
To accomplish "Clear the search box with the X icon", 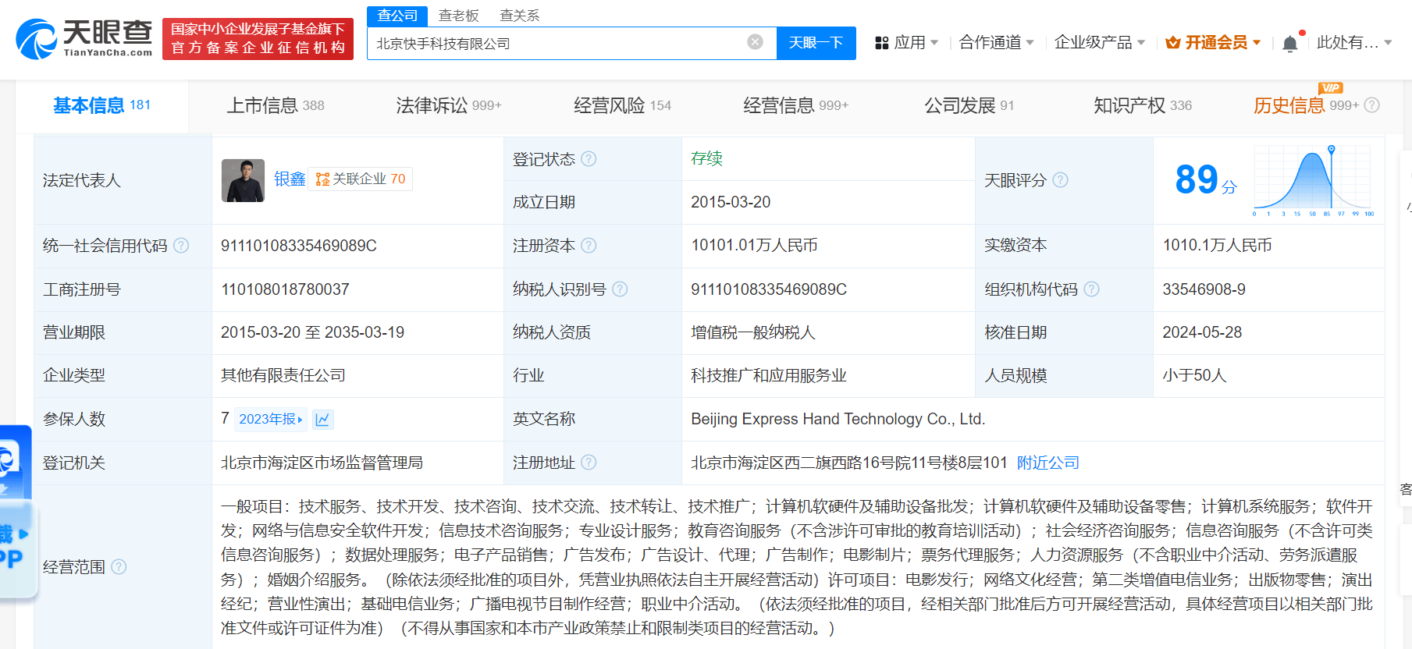I will click(755, 42).
